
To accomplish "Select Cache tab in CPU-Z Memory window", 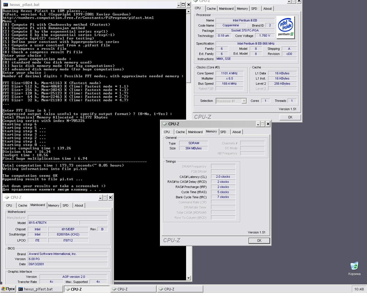I will pos(180,132).
